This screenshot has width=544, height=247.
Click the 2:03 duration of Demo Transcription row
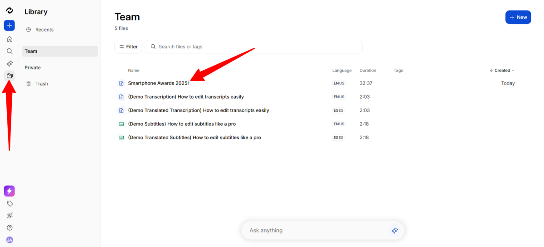tap(365, 97)
